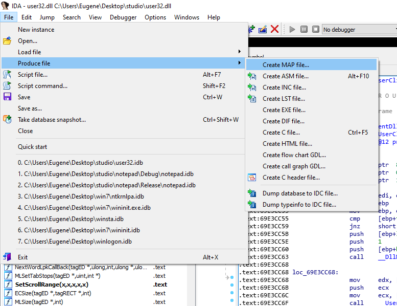397x306 pixels.
Task: Click the Create INC file icon
Action: [x=252, y=88]
